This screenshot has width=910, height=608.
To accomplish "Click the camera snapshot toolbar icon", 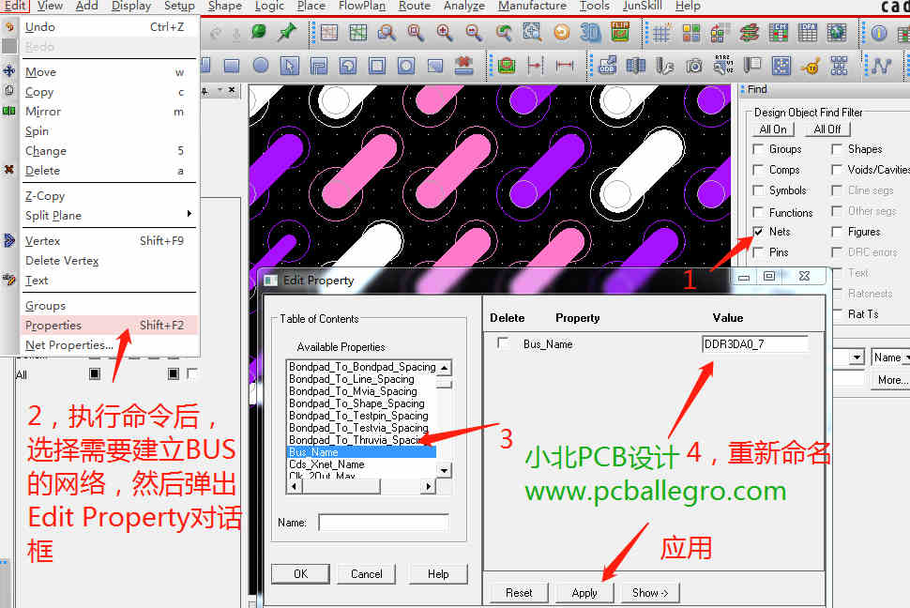I will [x=694, y=66].
